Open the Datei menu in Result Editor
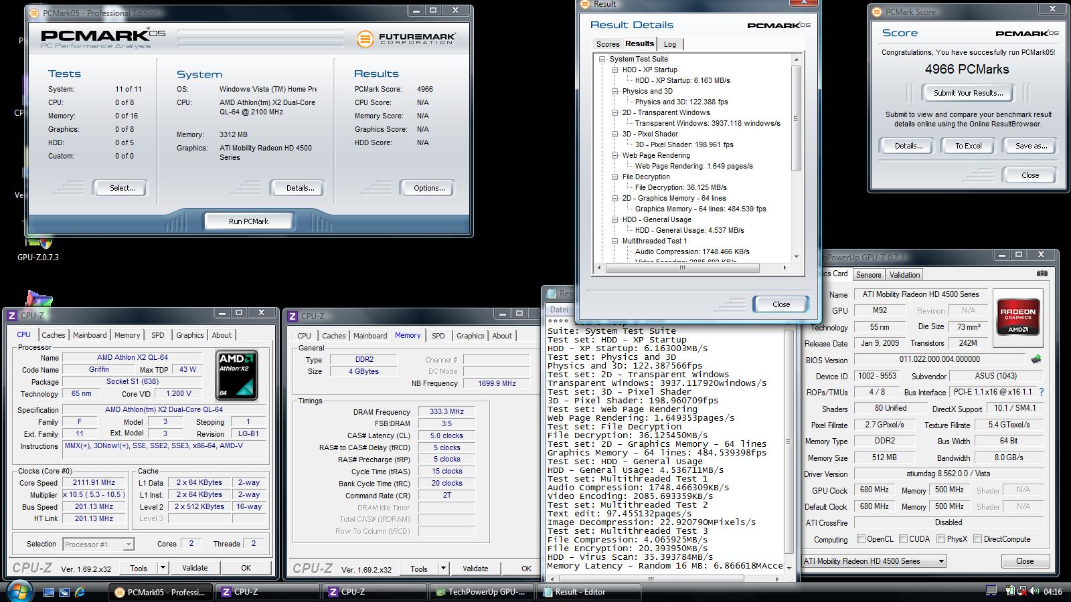 click(559, 310)
